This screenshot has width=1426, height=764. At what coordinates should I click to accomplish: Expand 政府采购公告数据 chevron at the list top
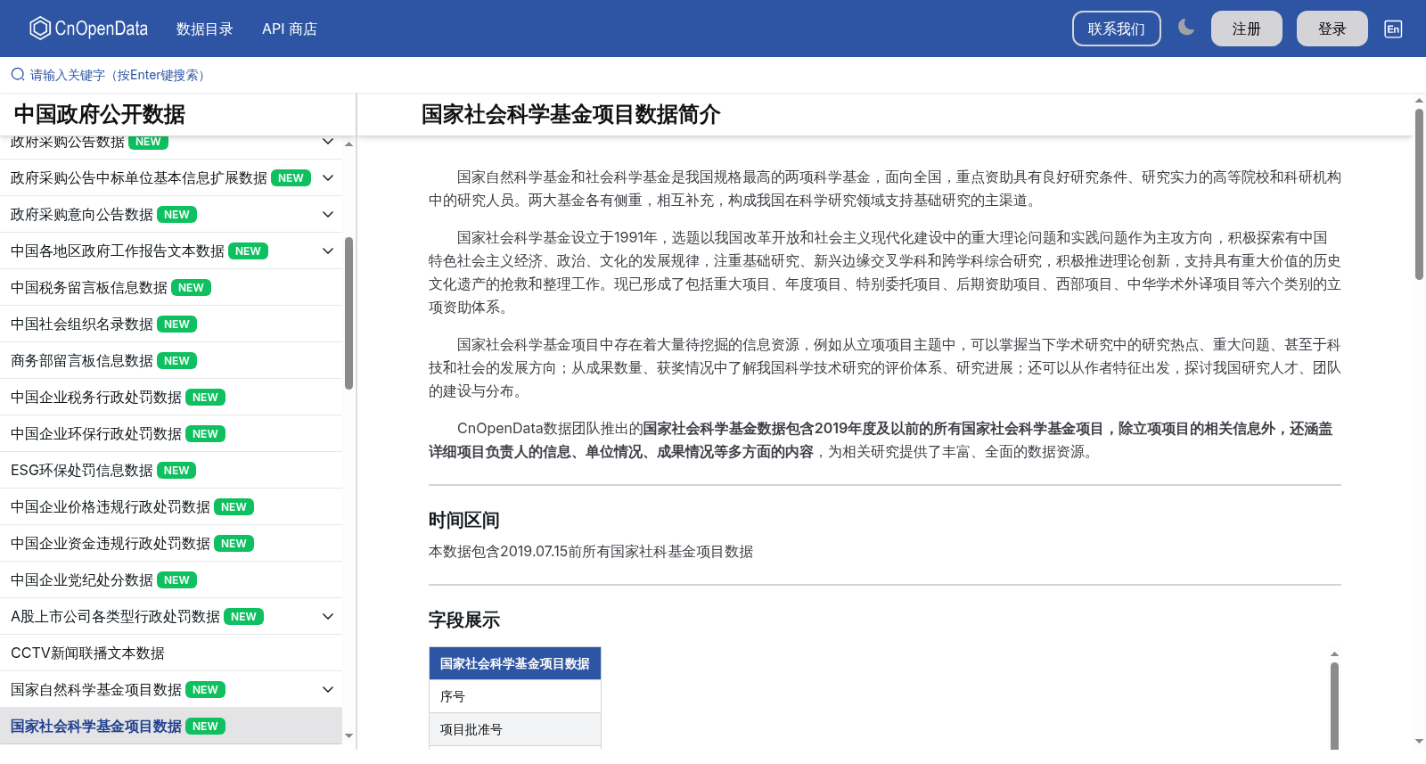[328, 141]
